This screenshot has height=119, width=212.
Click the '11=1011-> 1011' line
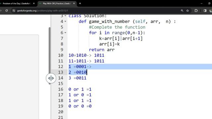[86, 61]
